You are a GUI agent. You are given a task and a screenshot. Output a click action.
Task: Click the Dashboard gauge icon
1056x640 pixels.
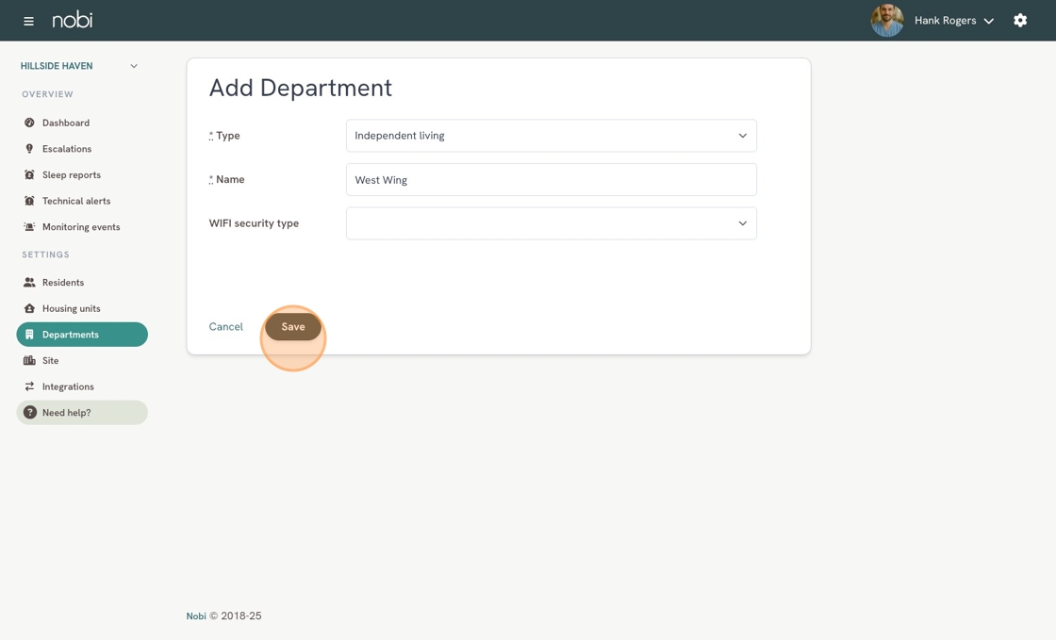coord(29,123)
